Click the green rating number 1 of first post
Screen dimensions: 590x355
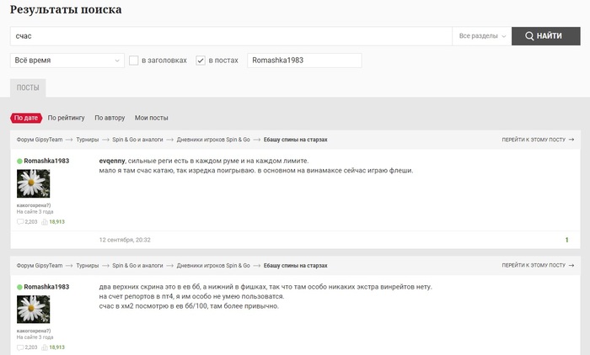point(566,240)
